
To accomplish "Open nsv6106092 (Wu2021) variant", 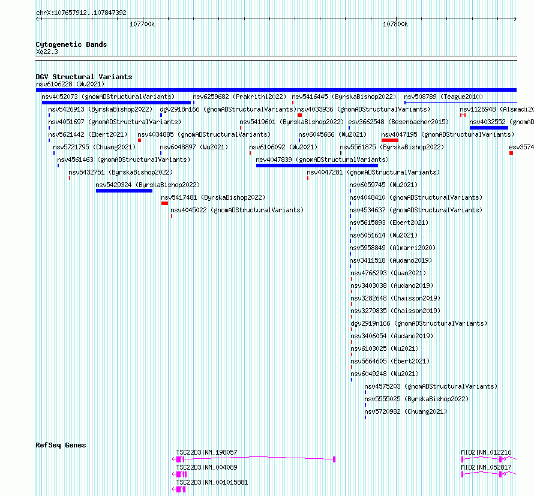I will (283, 147).
